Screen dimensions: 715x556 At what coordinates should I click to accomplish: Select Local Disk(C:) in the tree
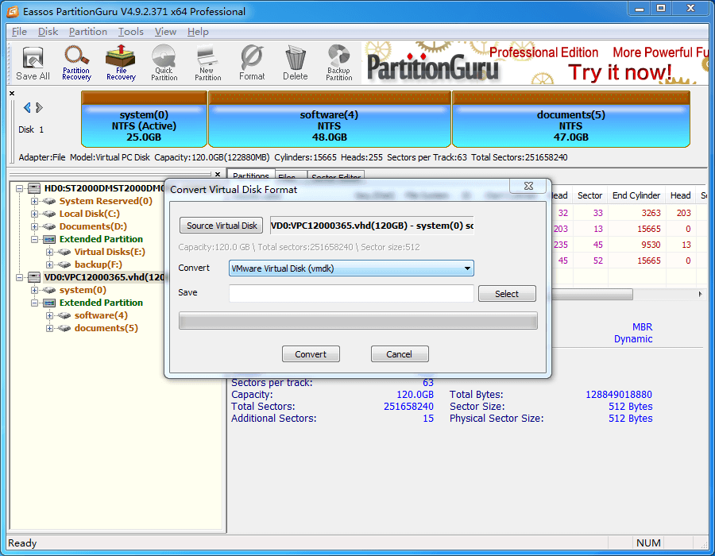89,214
